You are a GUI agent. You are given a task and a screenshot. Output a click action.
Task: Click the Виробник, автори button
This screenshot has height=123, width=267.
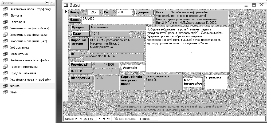pos(79,44)
